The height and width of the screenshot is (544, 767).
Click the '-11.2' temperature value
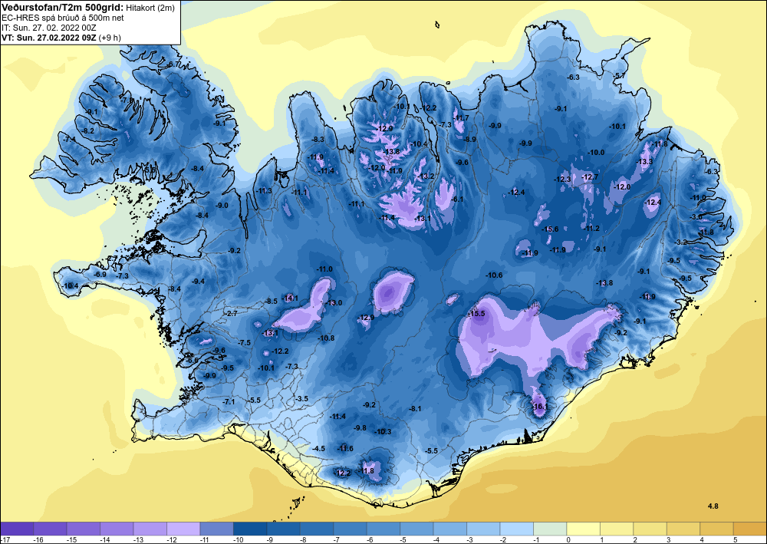[592, 229]
